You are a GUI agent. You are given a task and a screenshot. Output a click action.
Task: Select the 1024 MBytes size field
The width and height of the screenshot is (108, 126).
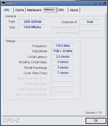point(32,27)
